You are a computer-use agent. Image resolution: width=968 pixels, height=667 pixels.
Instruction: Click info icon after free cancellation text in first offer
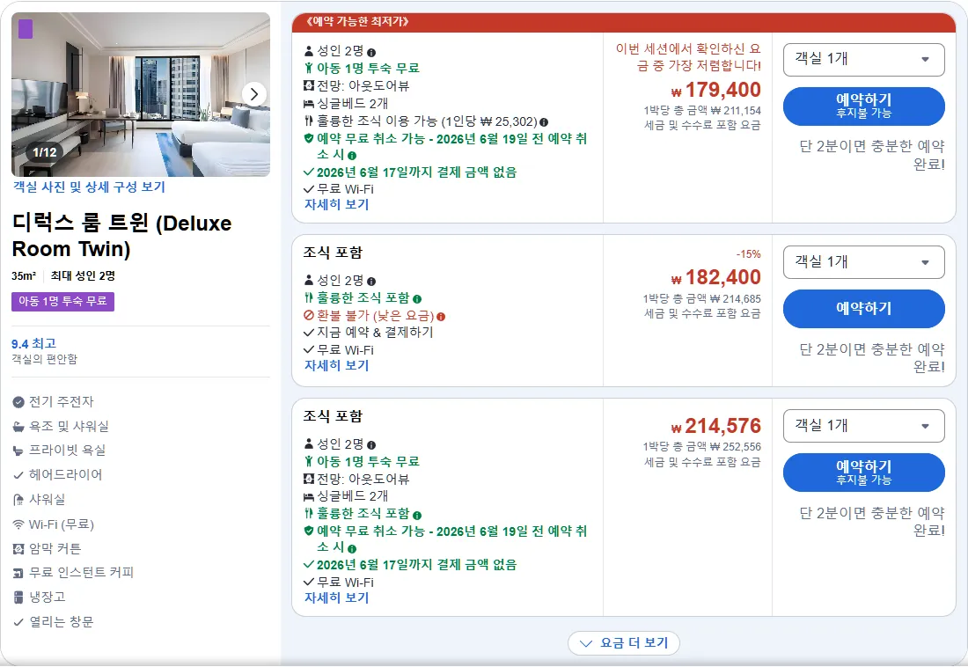pyautogui.click(x=352, y=156)
